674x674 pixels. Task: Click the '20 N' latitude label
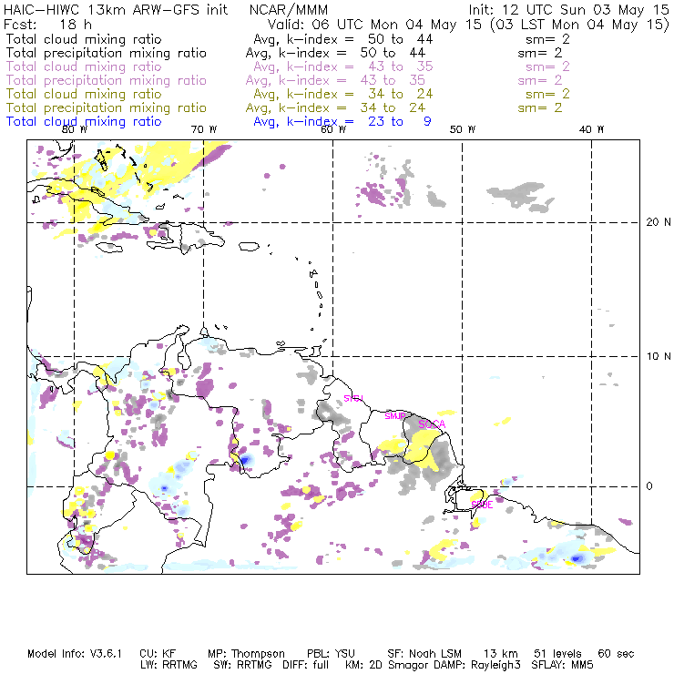point(659,222)
